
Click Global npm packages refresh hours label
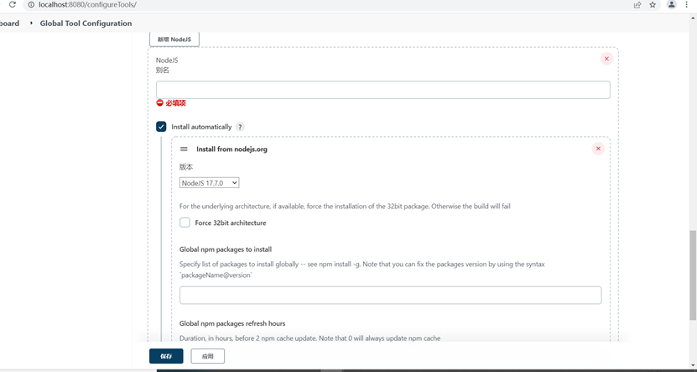[x=232, y=323]
